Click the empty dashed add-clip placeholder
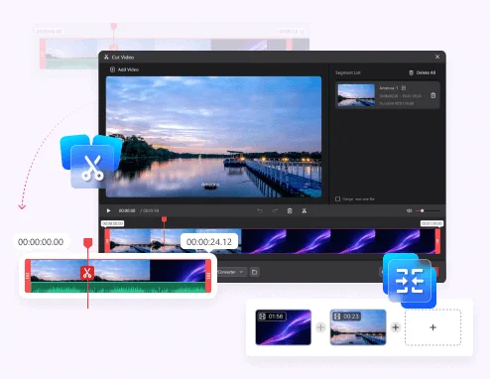Image resolution: width=490 pixels, height=379 pixels. pos(432,327)
